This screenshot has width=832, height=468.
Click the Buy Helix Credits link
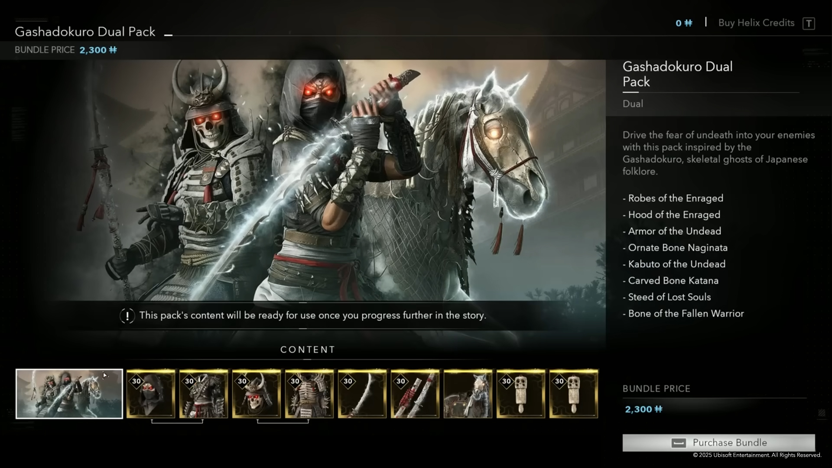pos(756,23)
